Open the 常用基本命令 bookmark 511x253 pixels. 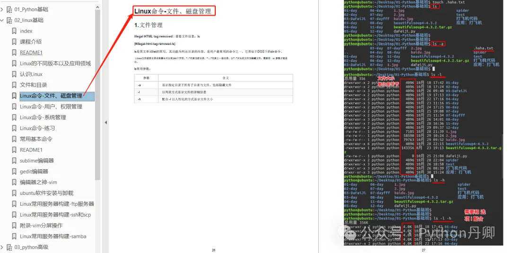coord(36,139)
